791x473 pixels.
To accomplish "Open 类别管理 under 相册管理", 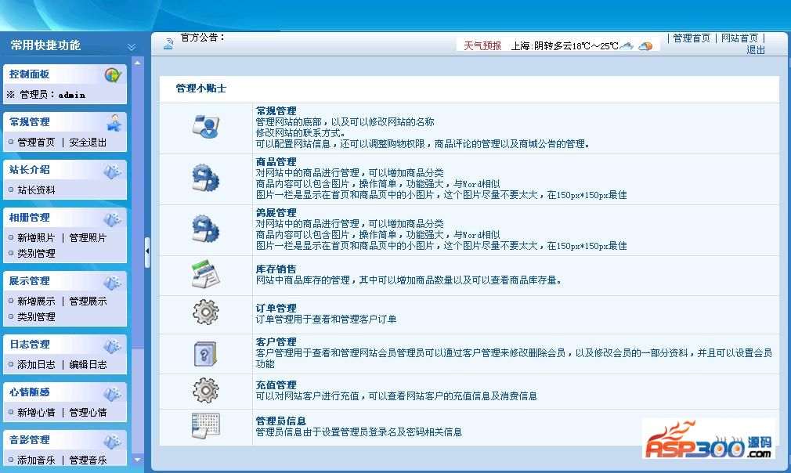I will [36, 253].
